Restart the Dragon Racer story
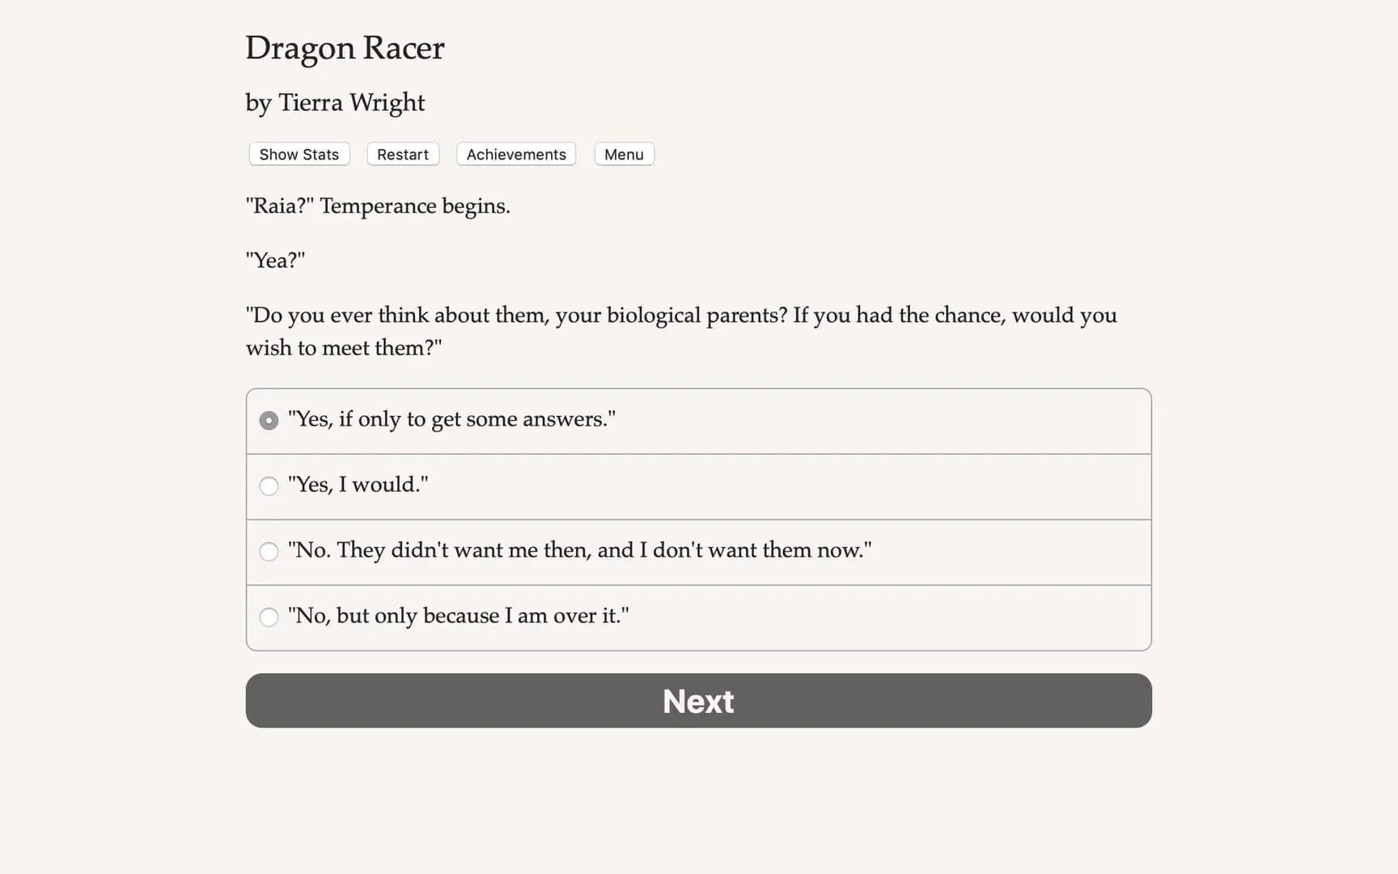Viewport: 1398px width, 874px height. 402,154
